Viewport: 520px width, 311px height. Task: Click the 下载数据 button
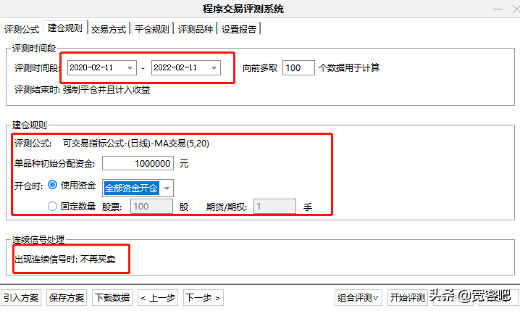(112, 297)
